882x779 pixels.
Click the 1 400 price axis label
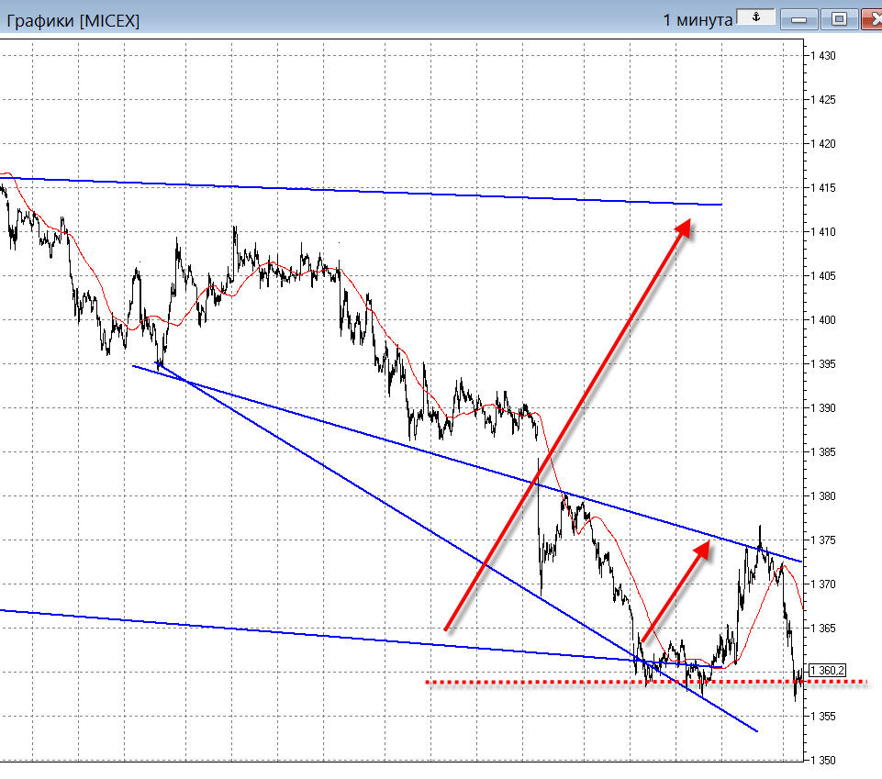tap(823, 319)
